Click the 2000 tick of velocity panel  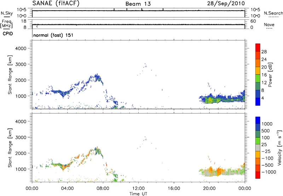pyautogui.click(x=21, y=153)
